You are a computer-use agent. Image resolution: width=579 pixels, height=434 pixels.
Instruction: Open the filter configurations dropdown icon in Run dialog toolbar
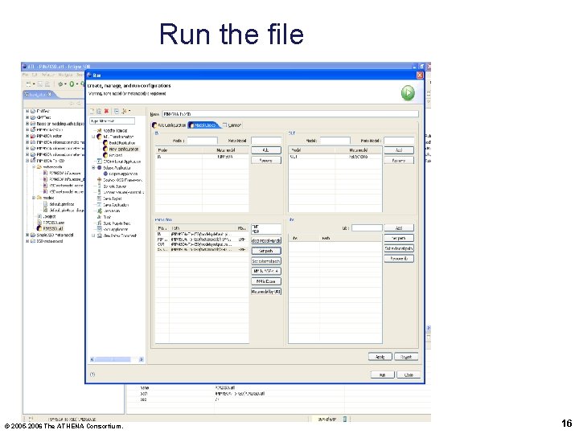125,111
